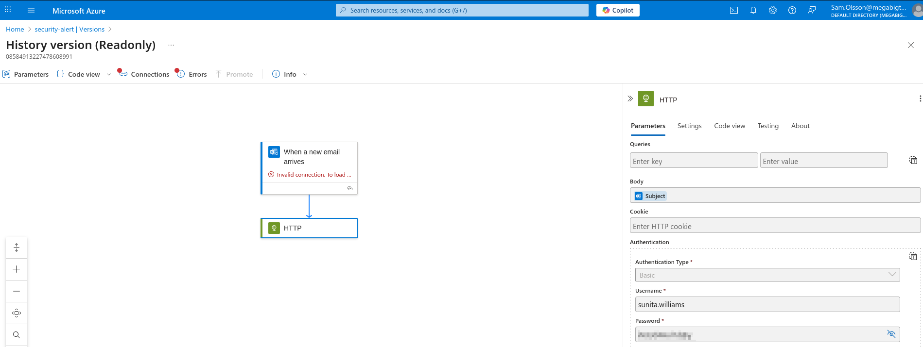Switch to the Settings tab
The width and height of the screenshot is (923, 347).
[x=689, y=126]
